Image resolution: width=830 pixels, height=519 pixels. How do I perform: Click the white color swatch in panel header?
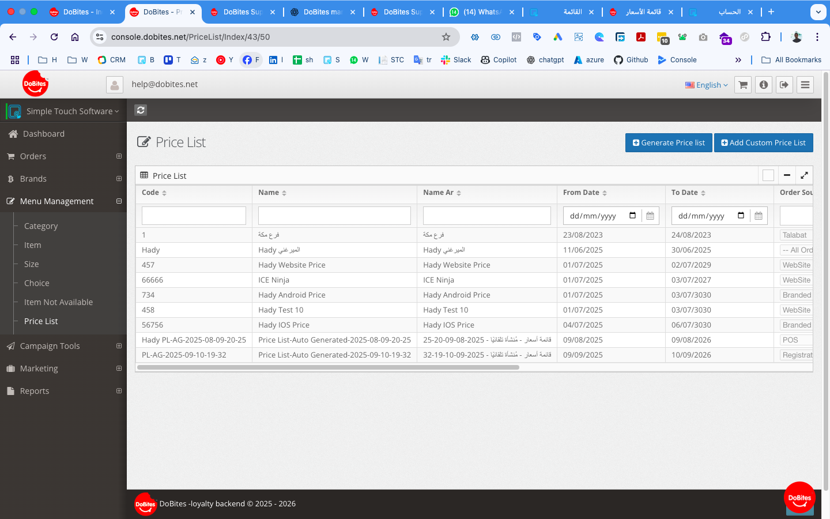tap(768, 175)
